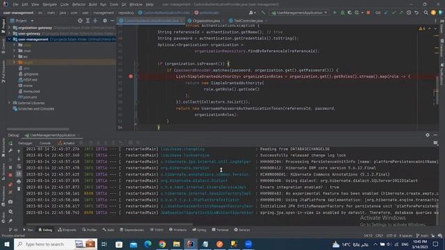Pin the debug tab with pin icon
Screen dimensions: 445x250
[10, 221]
